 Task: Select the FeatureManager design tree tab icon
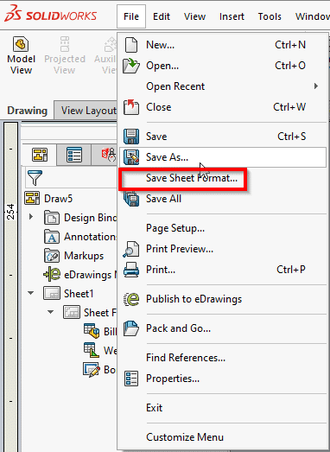pyautogui.click(x=40, y=155)
